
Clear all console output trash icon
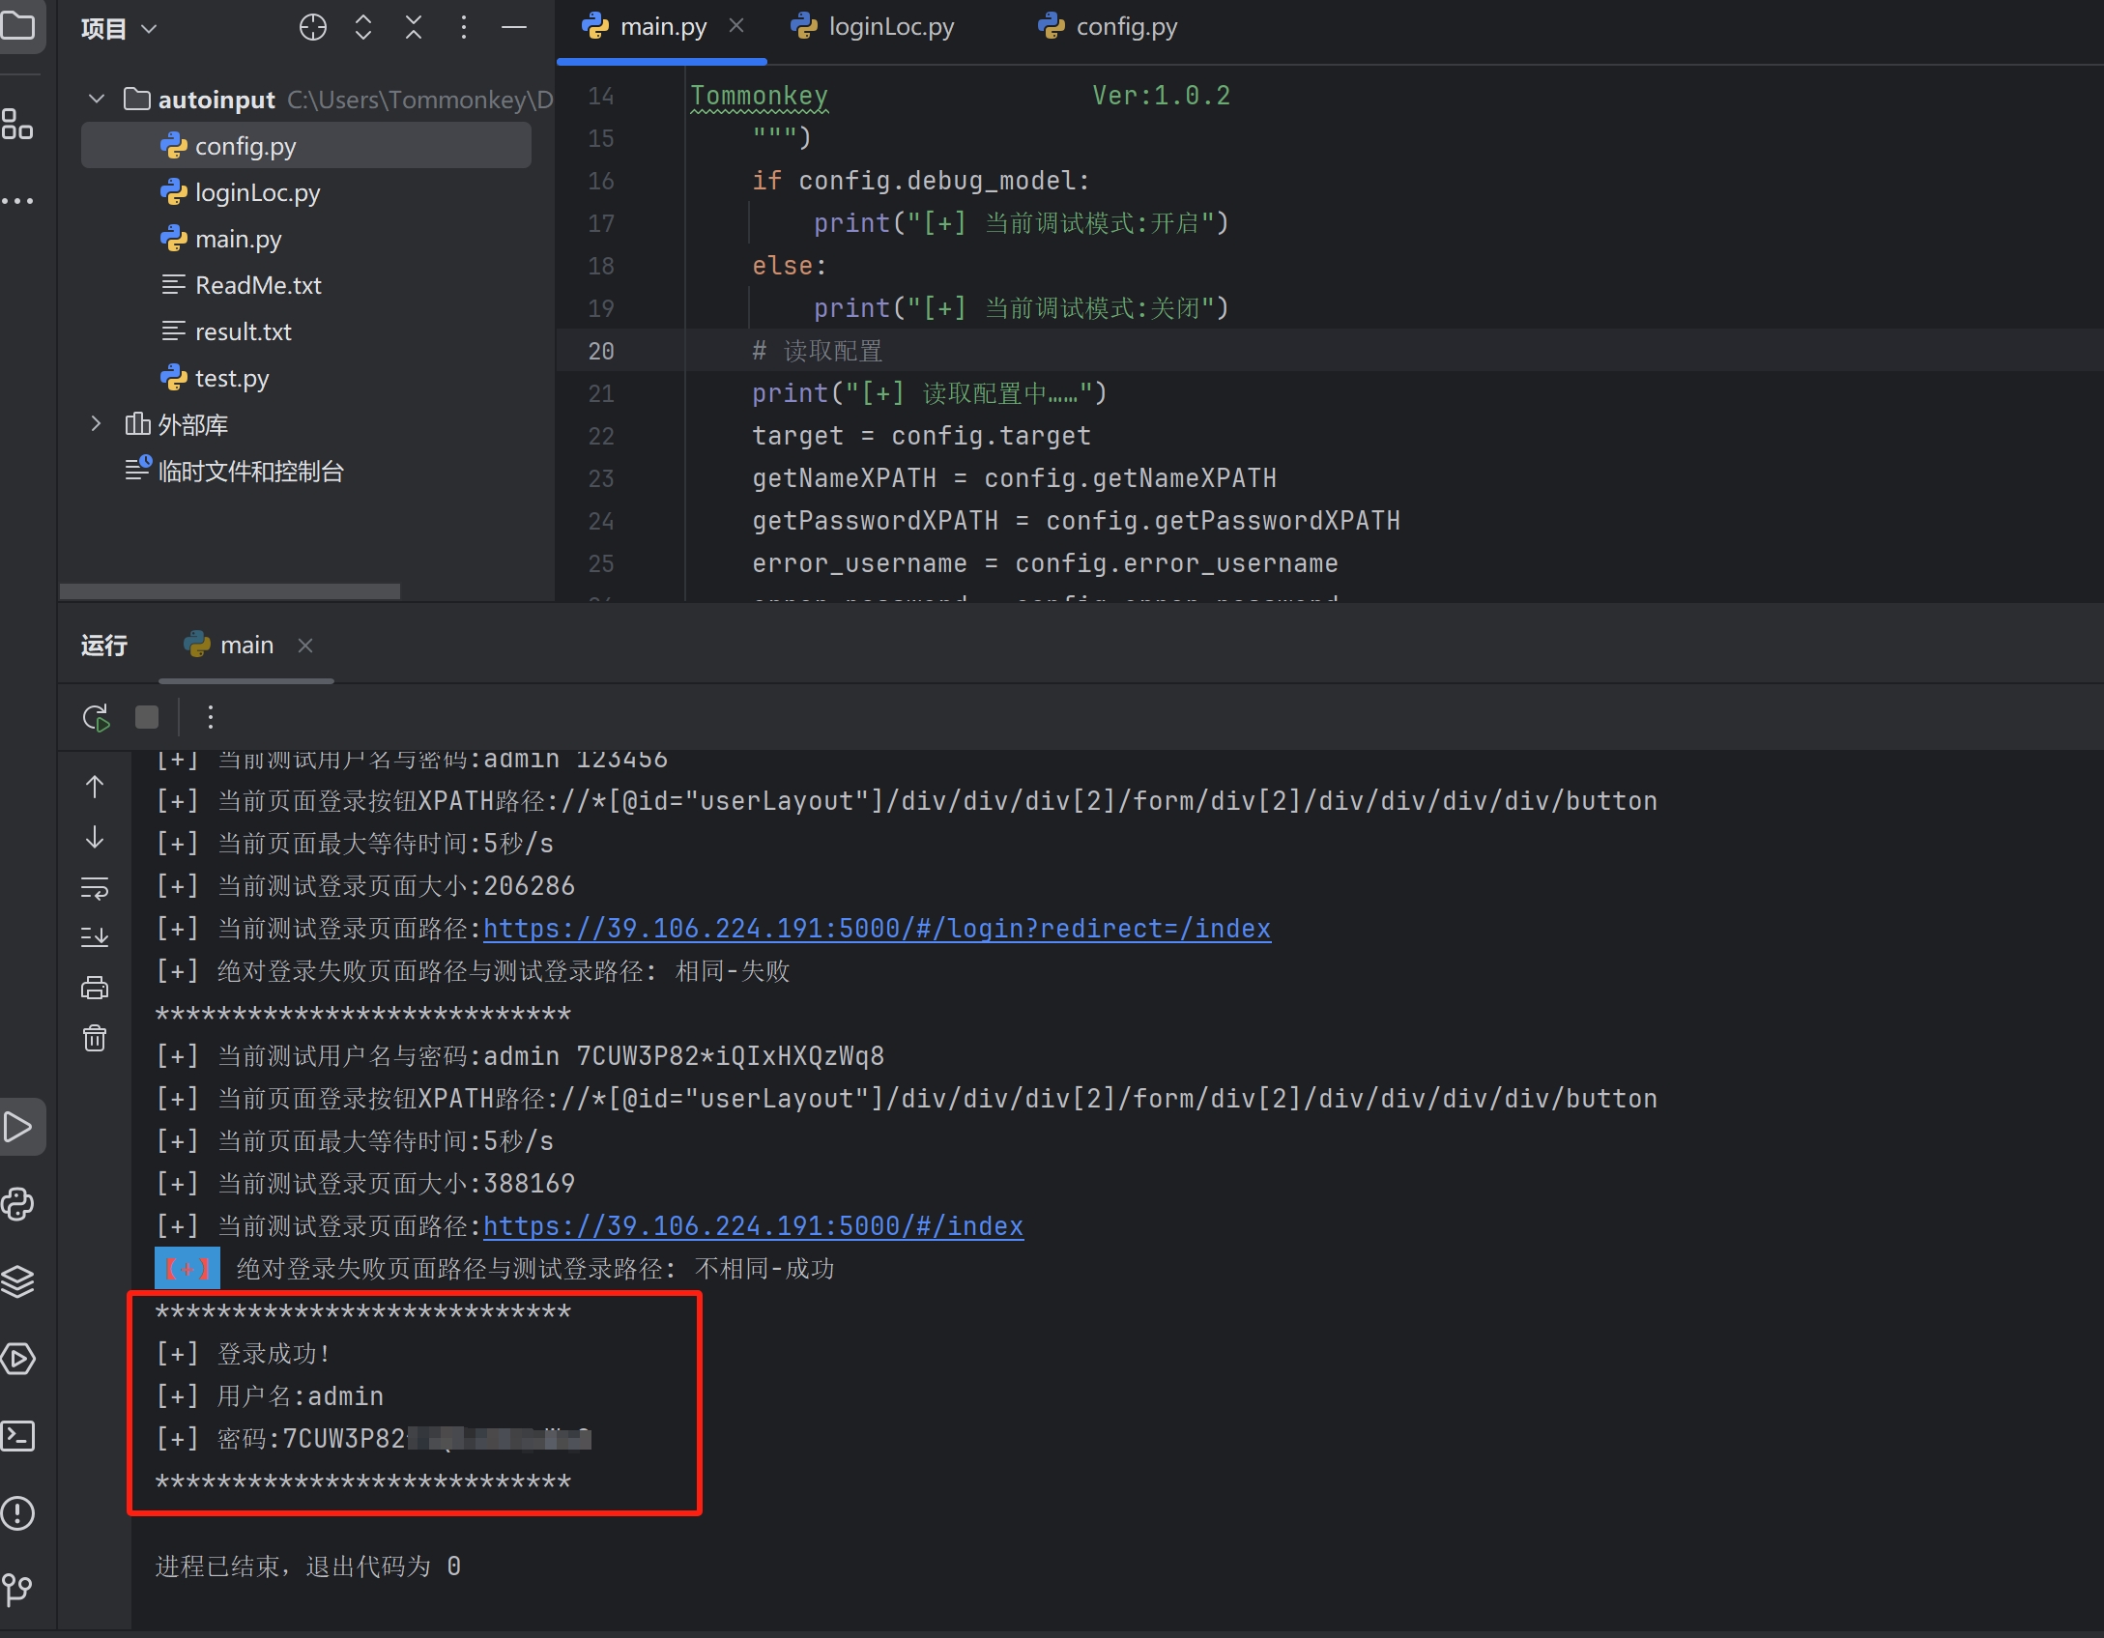95,1038
